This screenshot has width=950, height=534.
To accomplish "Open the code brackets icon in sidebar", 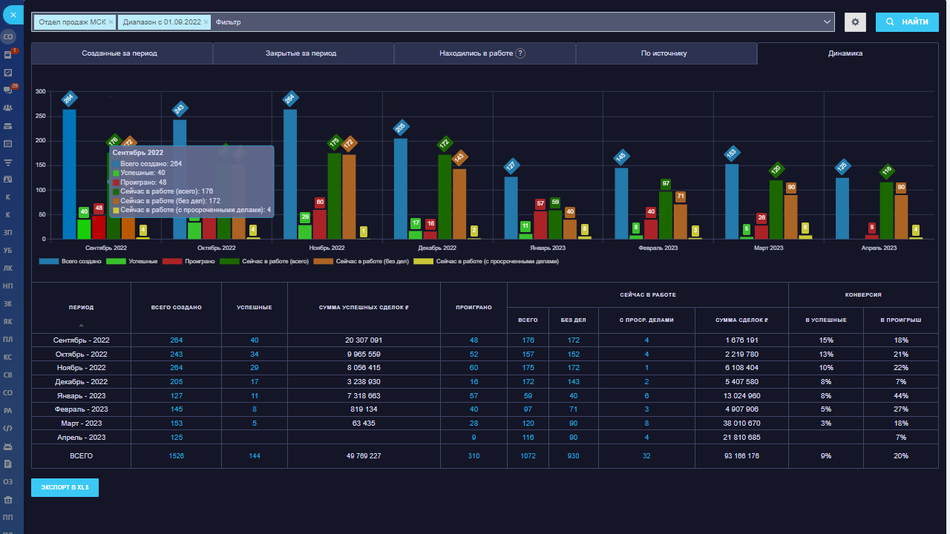I will pos(8,428).
